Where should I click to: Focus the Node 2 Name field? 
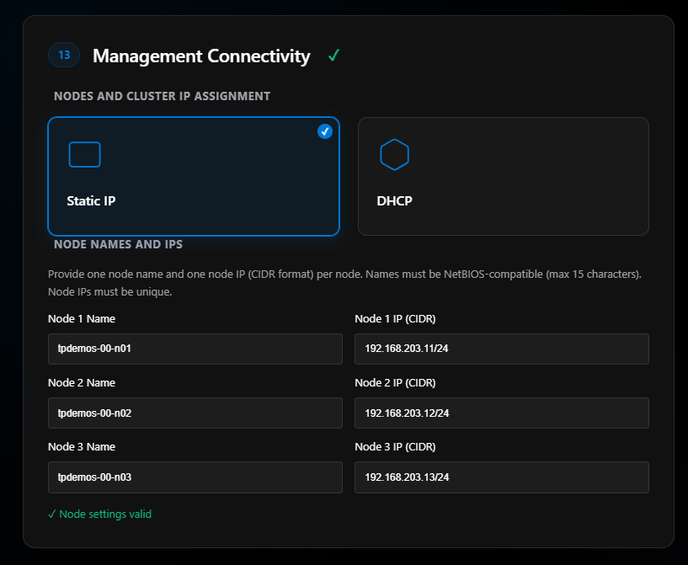(x=195, y=413)
